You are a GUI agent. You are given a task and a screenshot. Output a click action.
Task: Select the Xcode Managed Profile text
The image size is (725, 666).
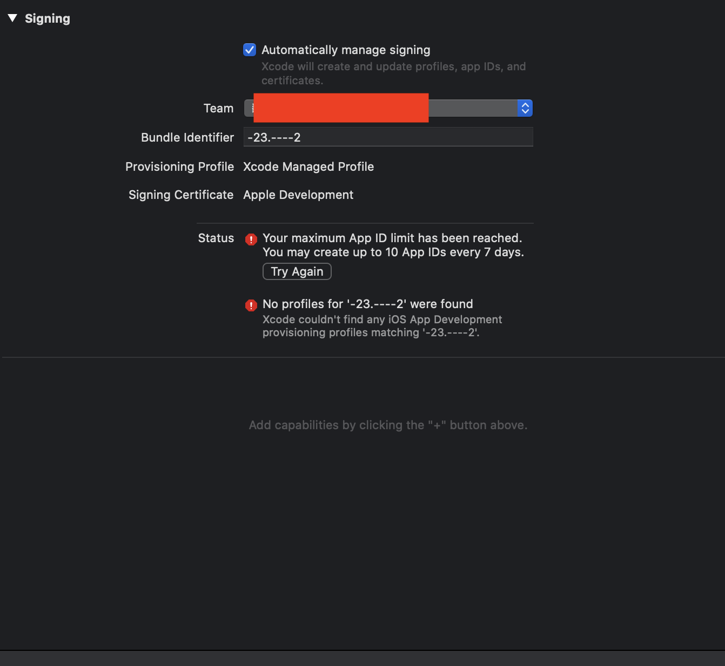click(x=308, y=166)
